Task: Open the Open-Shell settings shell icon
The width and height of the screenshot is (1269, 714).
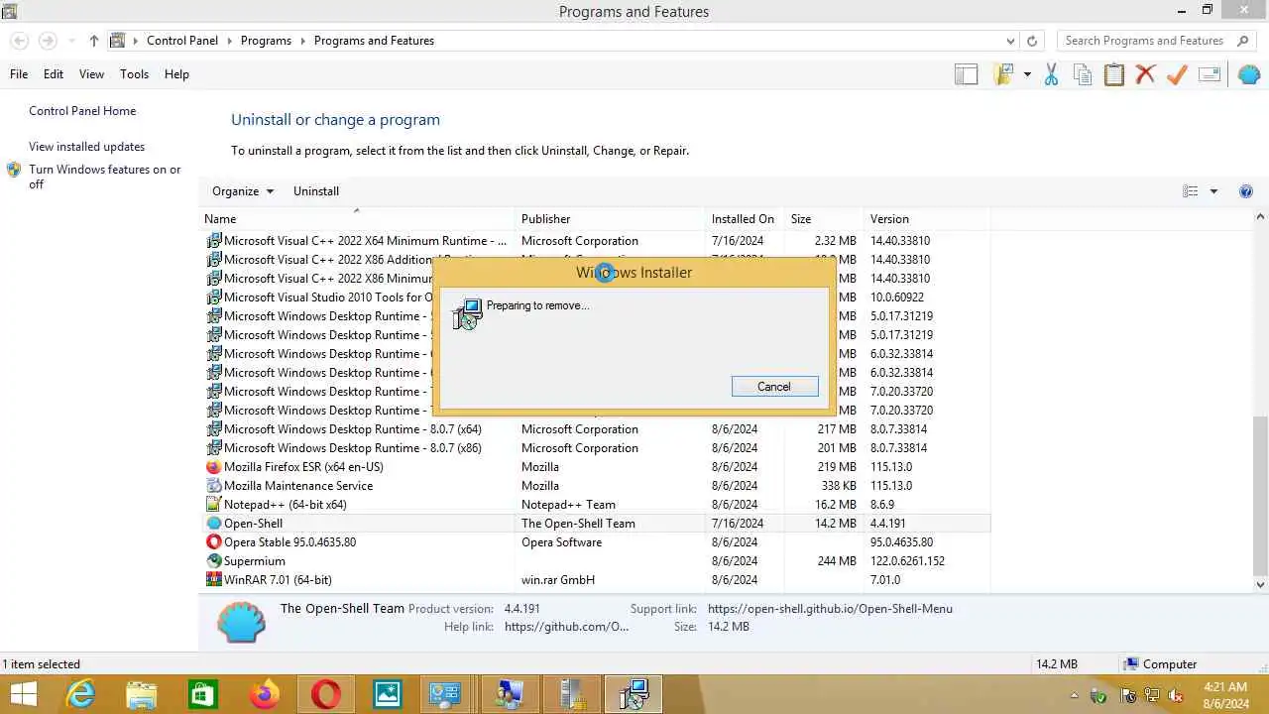Action: click(x=1248, y=74)
